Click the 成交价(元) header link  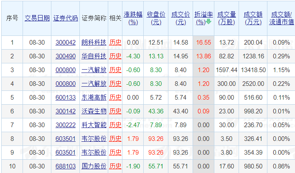(x=180, y=18)
